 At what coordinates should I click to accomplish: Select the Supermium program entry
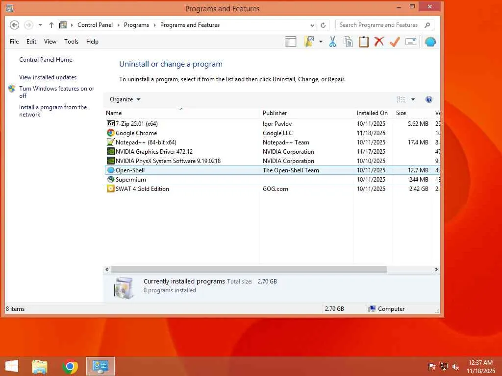(272, 179)
